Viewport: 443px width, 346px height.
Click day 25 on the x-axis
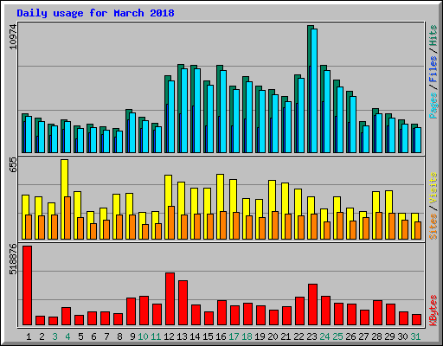click(x=337, y=336)
